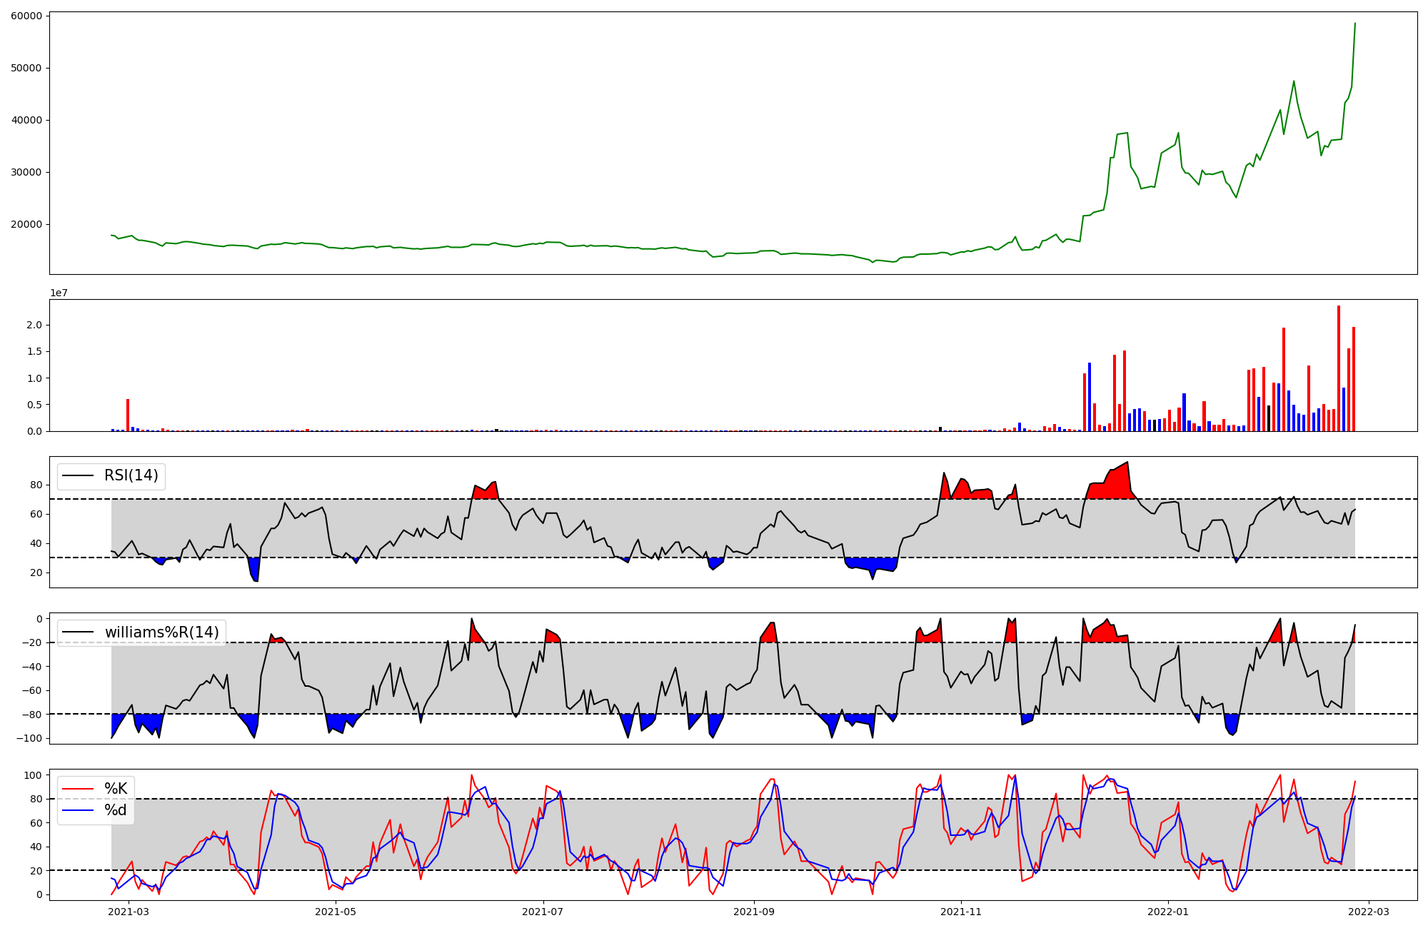
Task: Click the 1e7 volume scale label
Action: (x=59, y=293)
